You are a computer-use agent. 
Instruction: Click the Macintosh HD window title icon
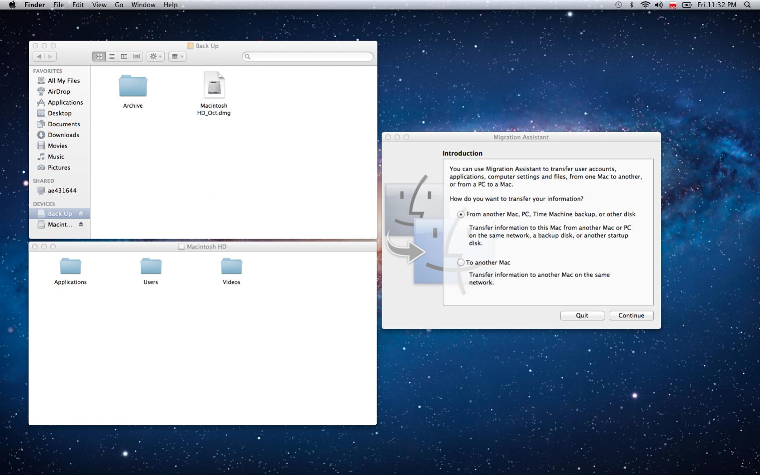[x=182, y=247]
